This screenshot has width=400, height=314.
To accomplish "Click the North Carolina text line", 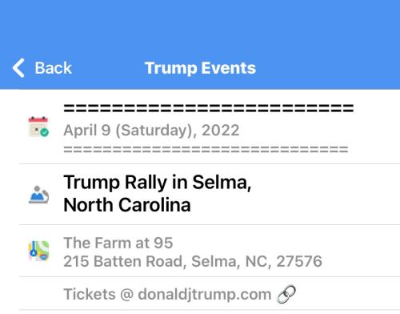I will pos(127,205).
